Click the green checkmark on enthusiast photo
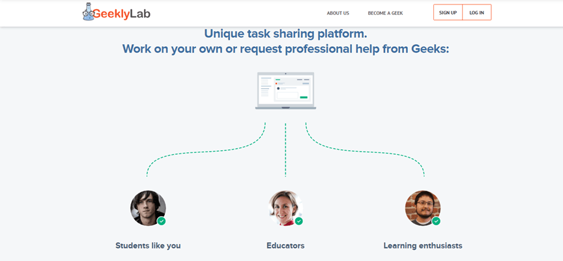Image resolution: width=563 pixels, height=261 pixels. [436, 221]
